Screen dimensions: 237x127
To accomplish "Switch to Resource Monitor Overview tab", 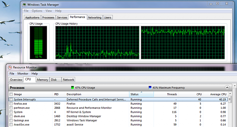I will 16,80.
